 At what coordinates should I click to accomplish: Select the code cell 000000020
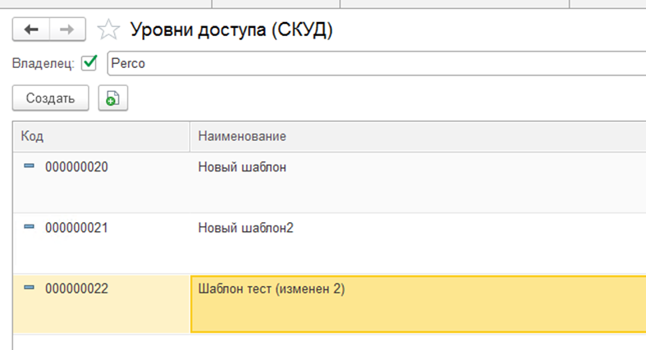pos(76,167)
